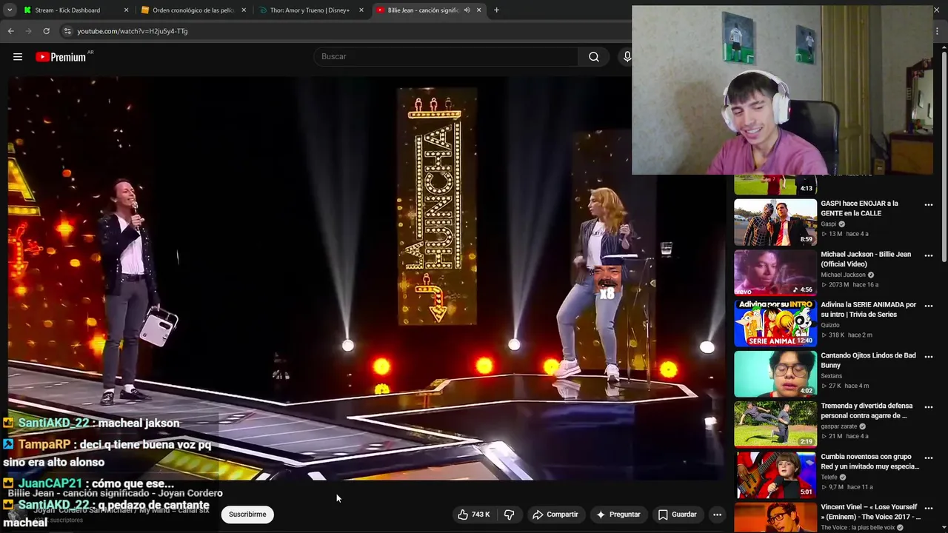This screenshot has width=948, height=533.
Task: Close the Orden cronológico tab
Action: (244, 10)
